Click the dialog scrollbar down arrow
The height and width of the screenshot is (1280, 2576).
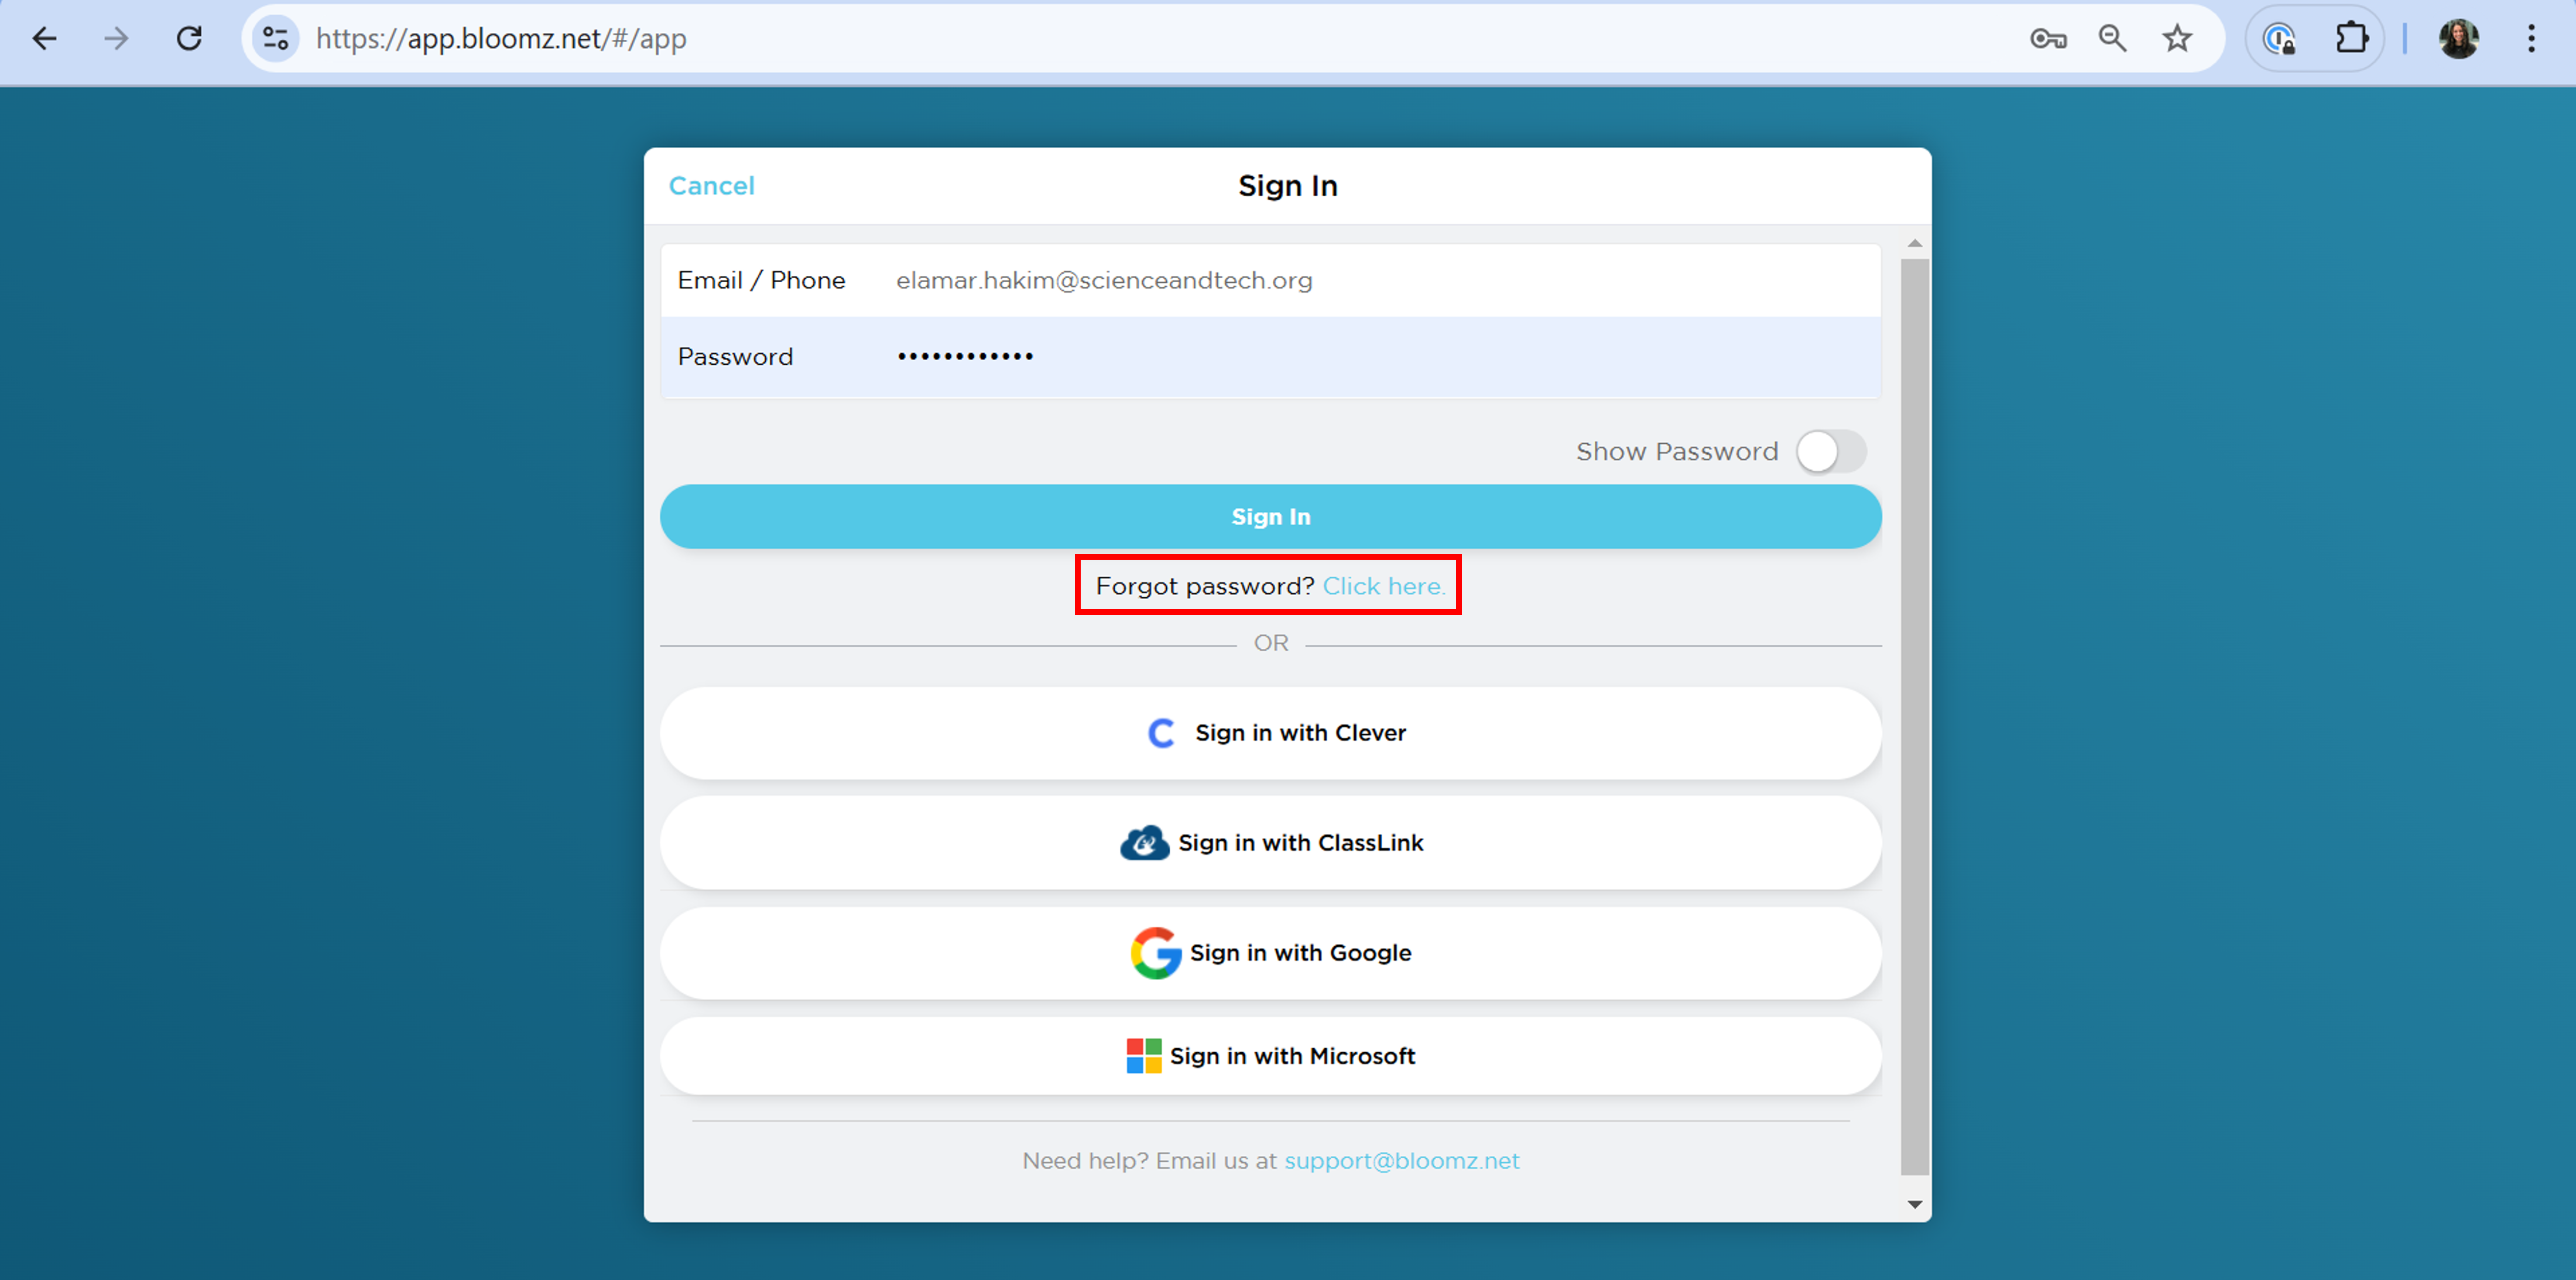[x=1914, y=1205]
